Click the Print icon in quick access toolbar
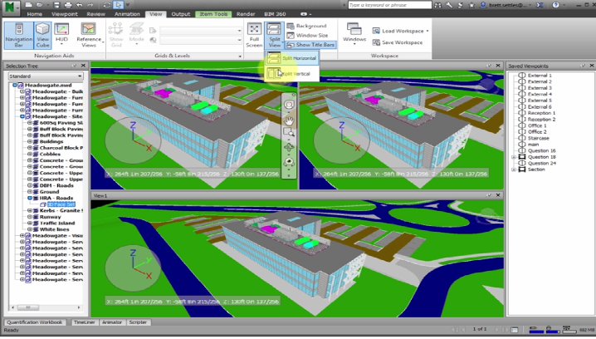 (x=68, y=5)
